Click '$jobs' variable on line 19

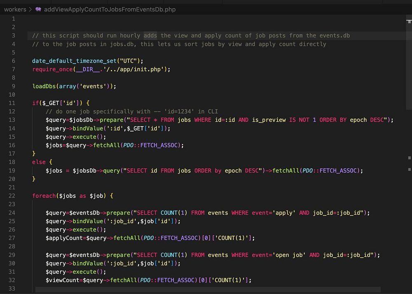[x=54, y=171]
